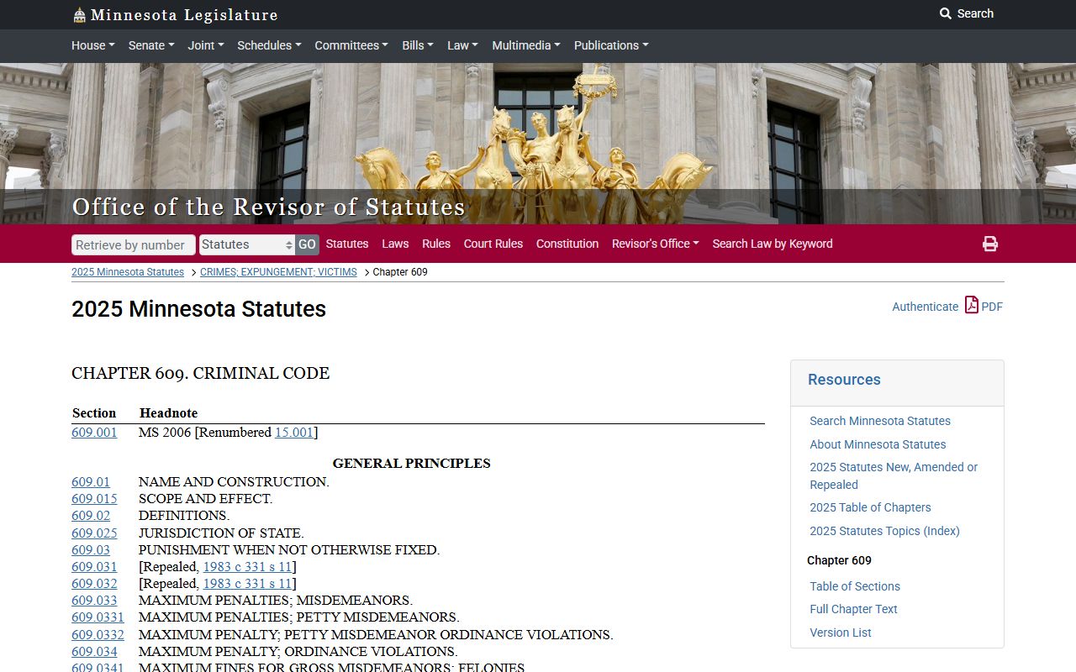Viewport: 1076px width, 672px height.
Task: Open Statutes in the red navigation bar
Action: (x=347, y=244)
